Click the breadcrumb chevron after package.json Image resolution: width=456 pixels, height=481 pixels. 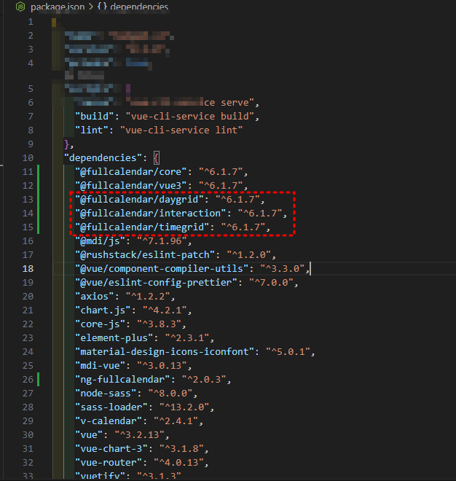point(91,7)
